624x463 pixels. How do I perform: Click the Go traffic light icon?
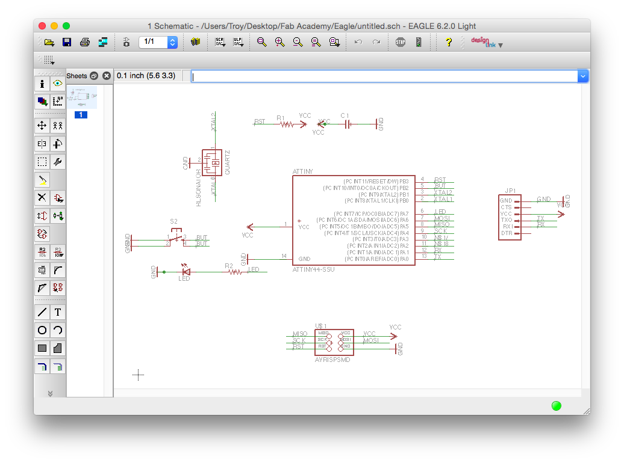click(419, 42)
